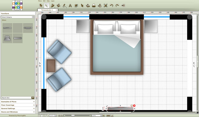The width and height of the screenshot is (199, 117).
Task: Click the new plan document icon
Action: point(41,6)
